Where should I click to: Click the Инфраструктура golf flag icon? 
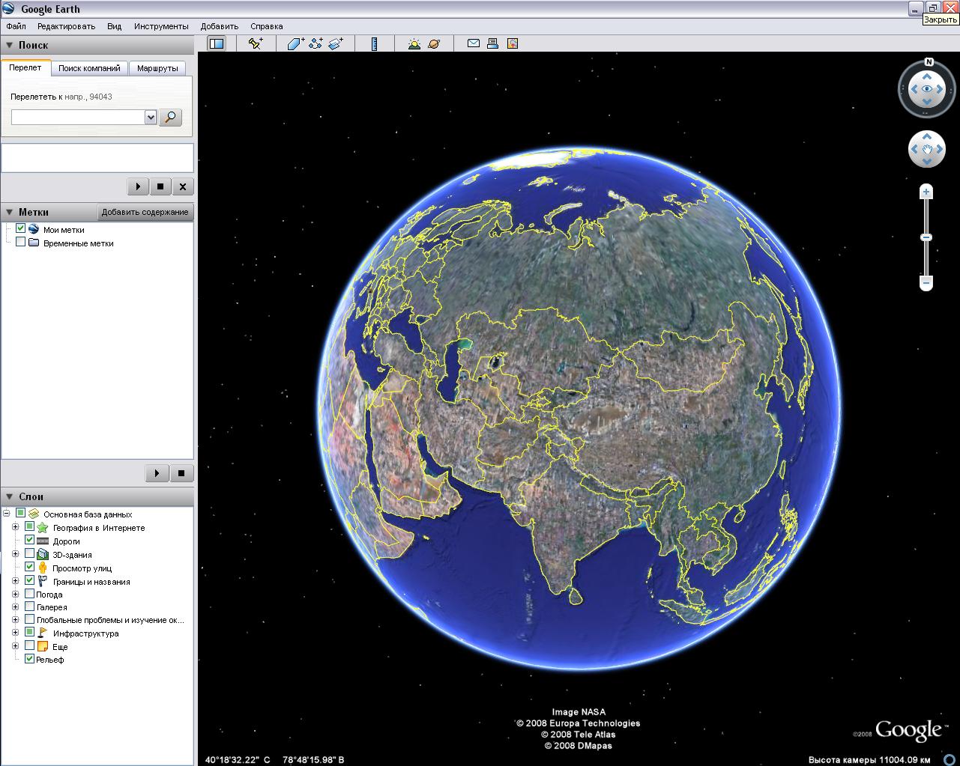pos(42,633)
